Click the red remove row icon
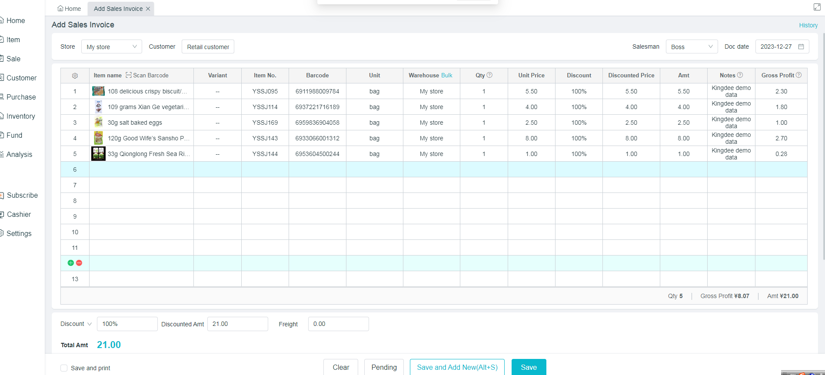Screen dimensions: 825x375 (x=79, y=263)
